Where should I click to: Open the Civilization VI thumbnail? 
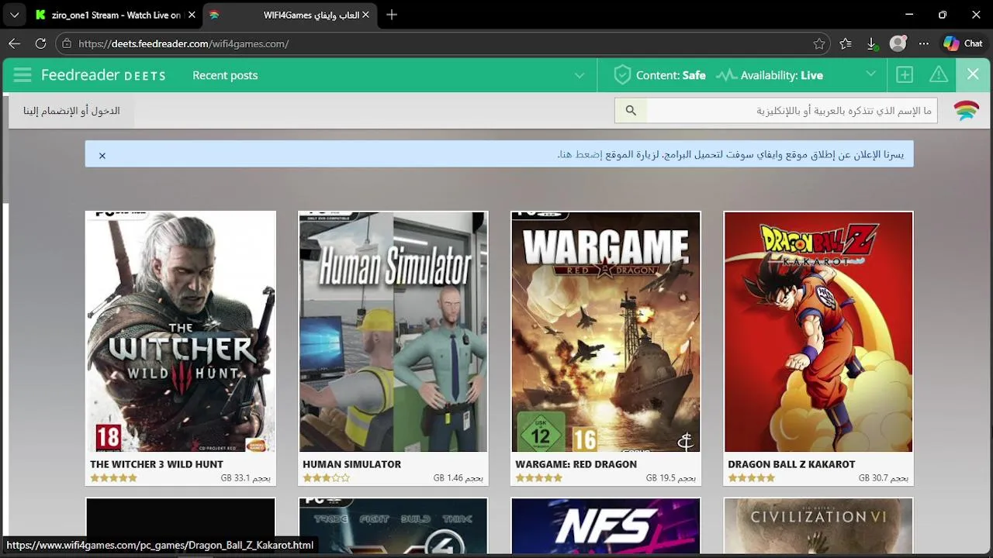point(818,526)
